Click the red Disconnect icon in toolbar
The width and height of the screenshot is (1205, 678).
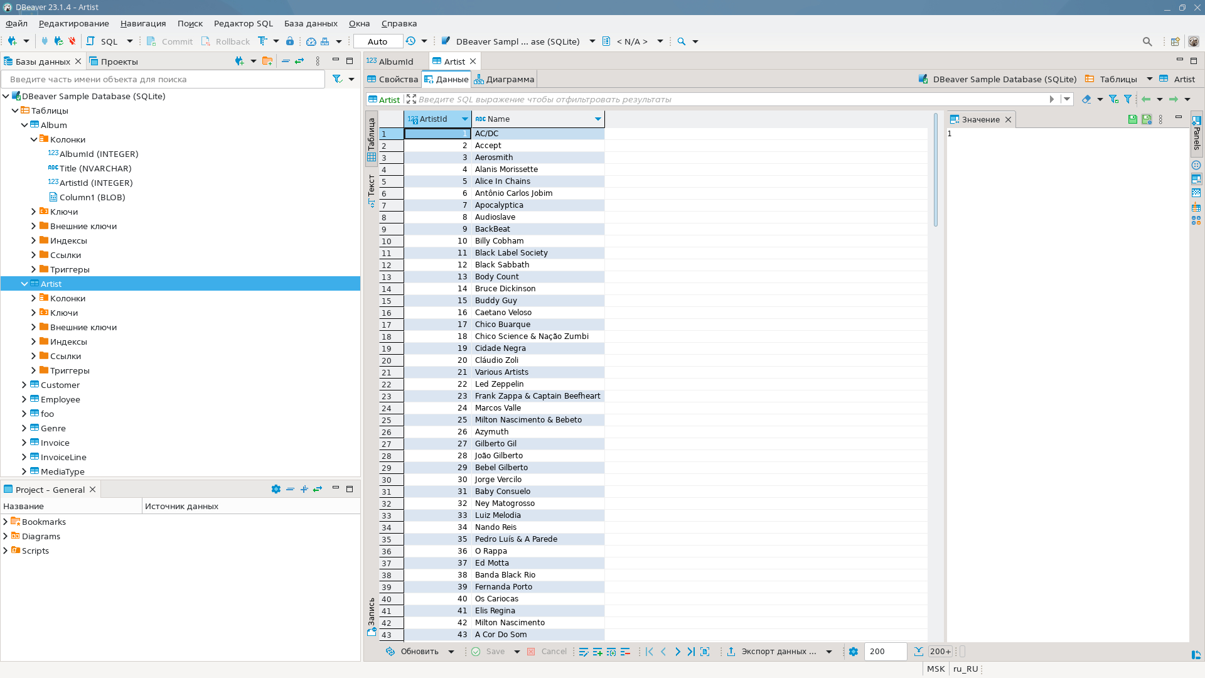(x=72, y=41)
